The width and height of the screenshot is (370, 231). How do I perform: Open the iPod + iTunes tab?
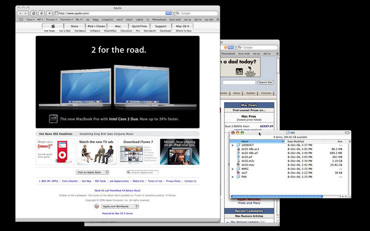[x=96, y=26]
